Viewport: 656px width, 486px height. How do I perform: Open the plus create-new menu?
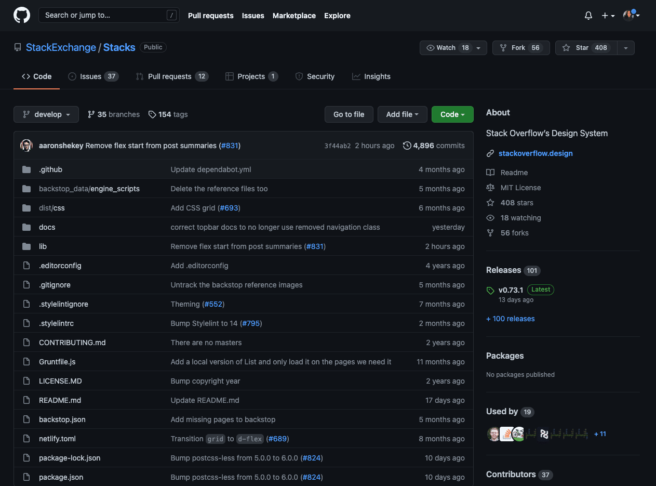click(608, 16)
